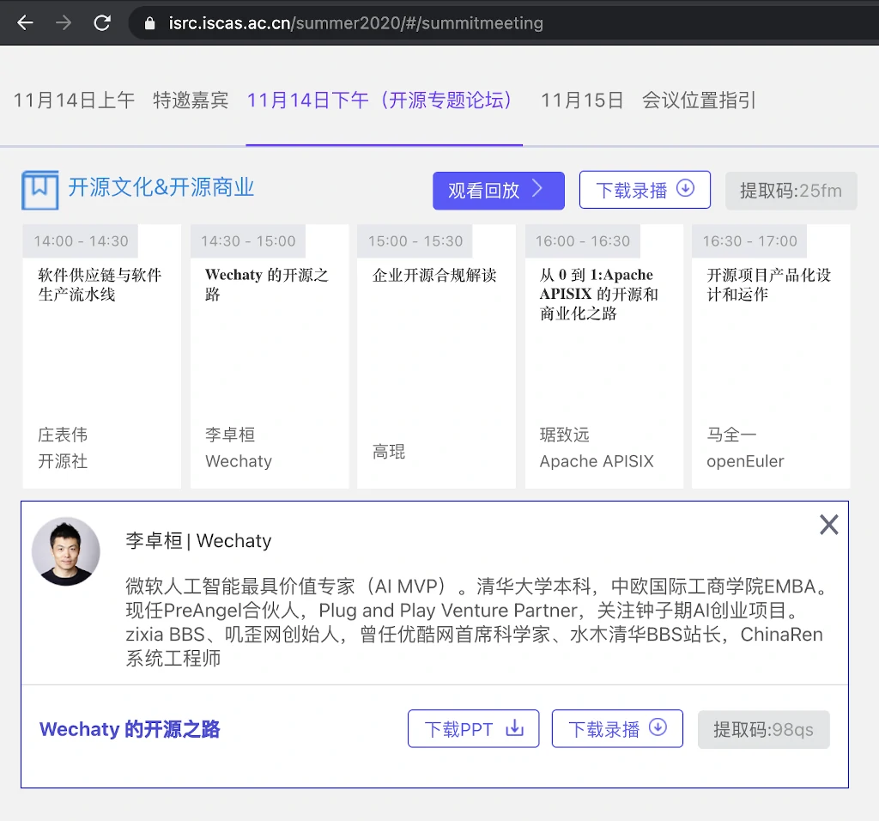Open the 11月14日上午 tab
Screen dimensions: 879x821
[x=74, y=100]
